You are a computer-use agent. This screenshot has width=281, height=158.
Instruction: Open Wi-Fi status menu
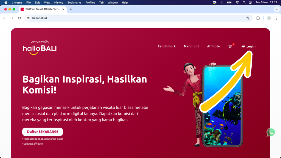[x=237, y=2]
